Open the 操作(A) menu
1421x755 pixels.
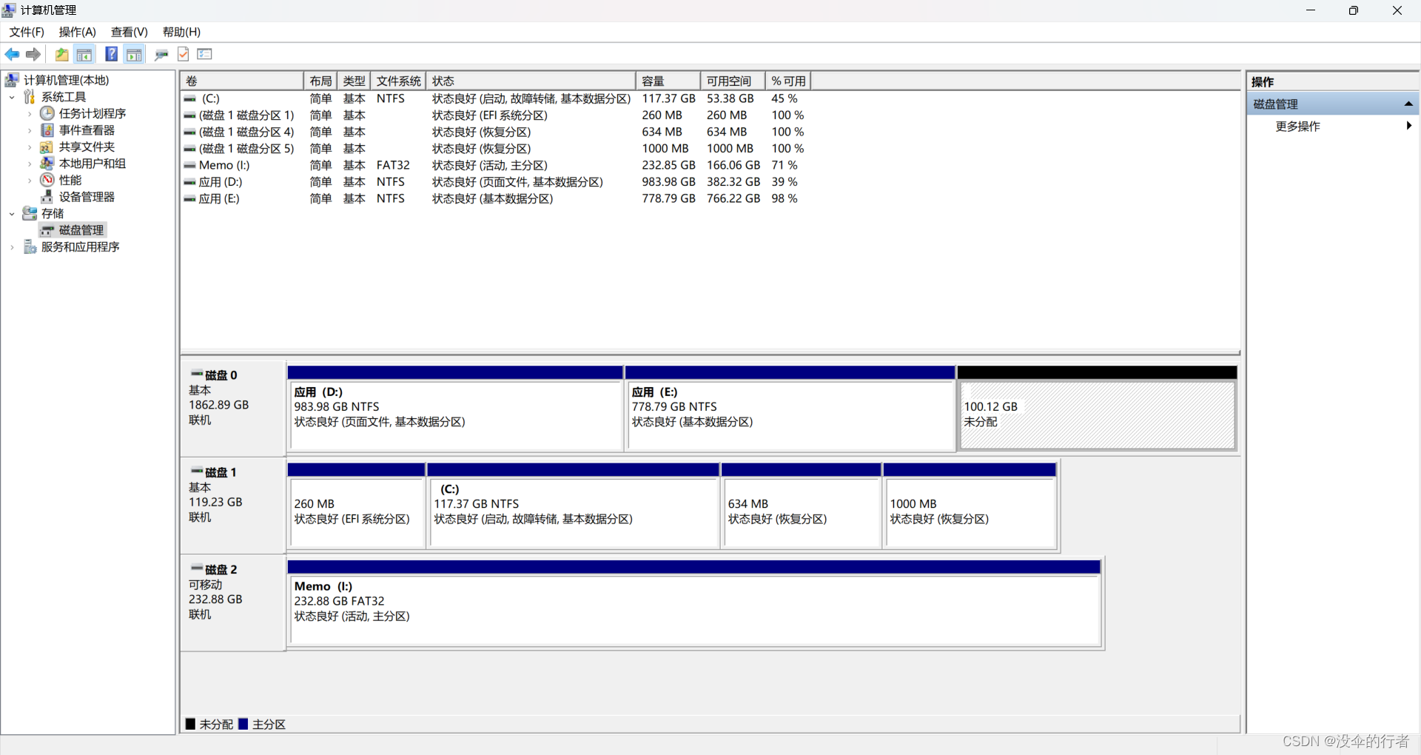coord(78,32)
